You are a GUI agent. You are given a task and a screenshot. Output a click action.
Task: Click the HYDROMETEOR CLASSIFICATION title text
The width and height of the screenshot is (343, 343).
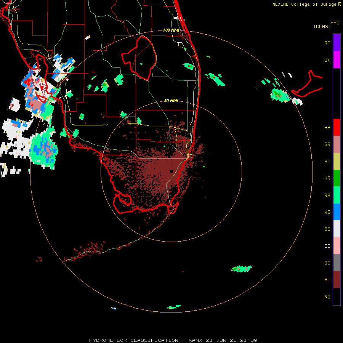click(133, 340)
